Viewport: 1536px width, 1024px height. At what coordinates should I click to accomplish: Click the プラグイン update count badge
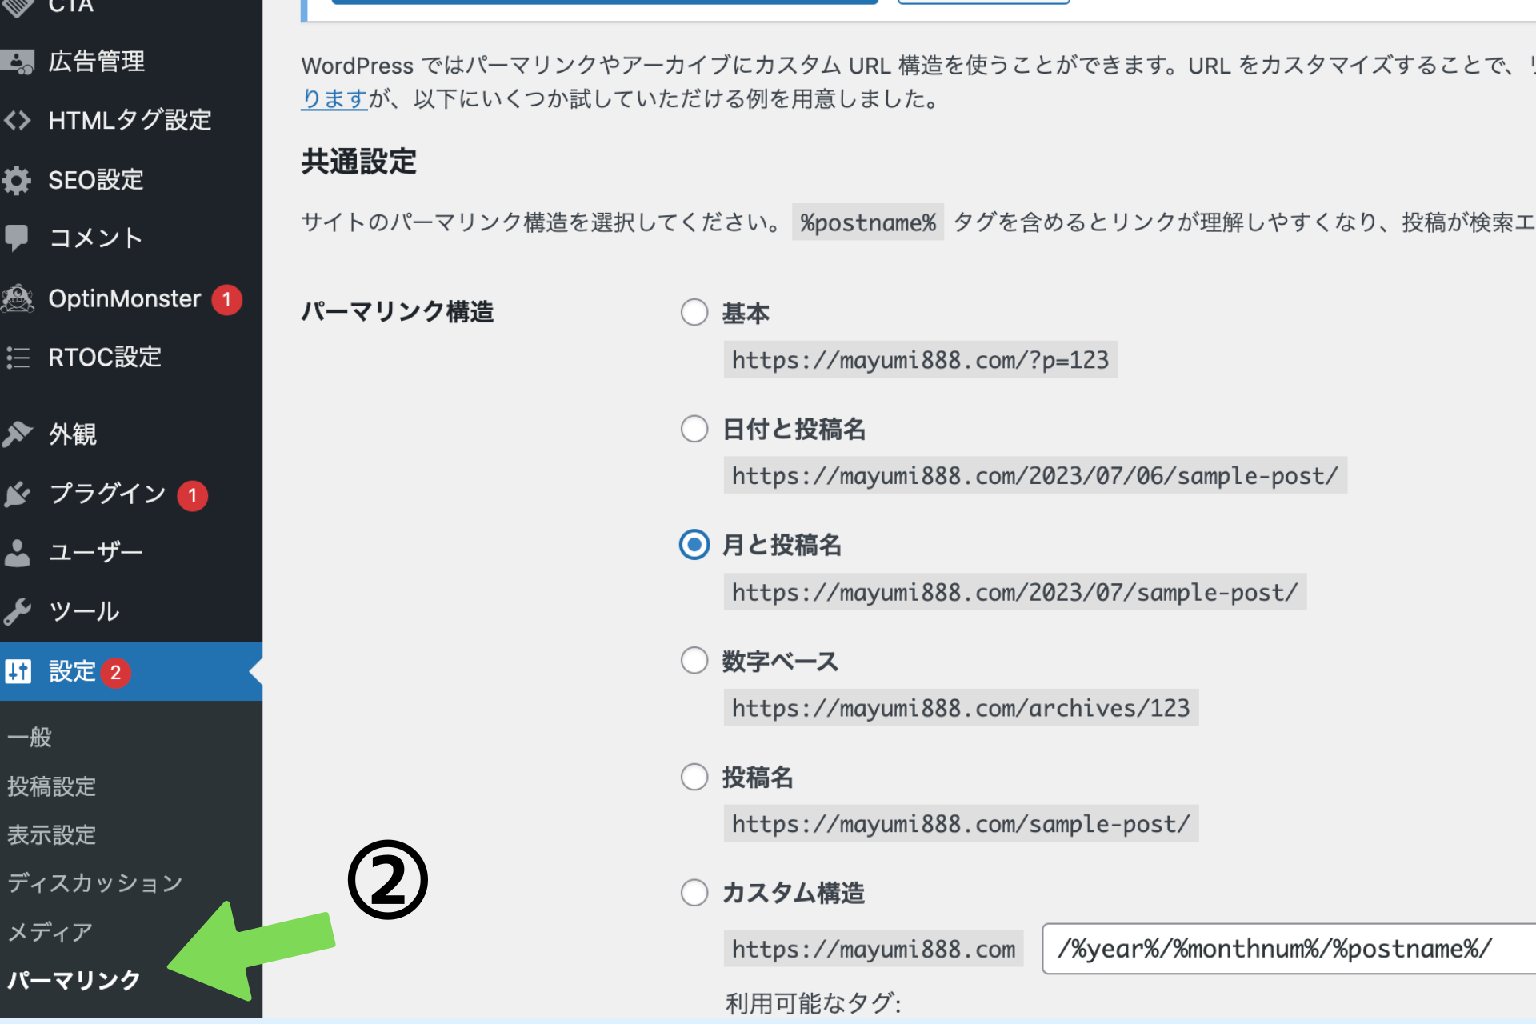click(192, 495)
